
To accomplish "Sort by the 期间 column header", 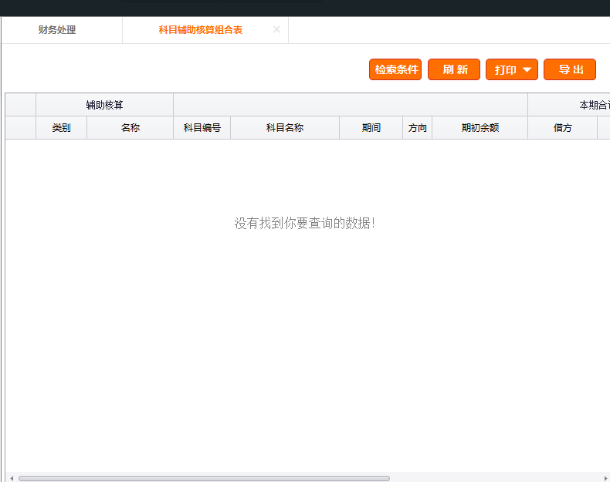I will click(371, 128).
